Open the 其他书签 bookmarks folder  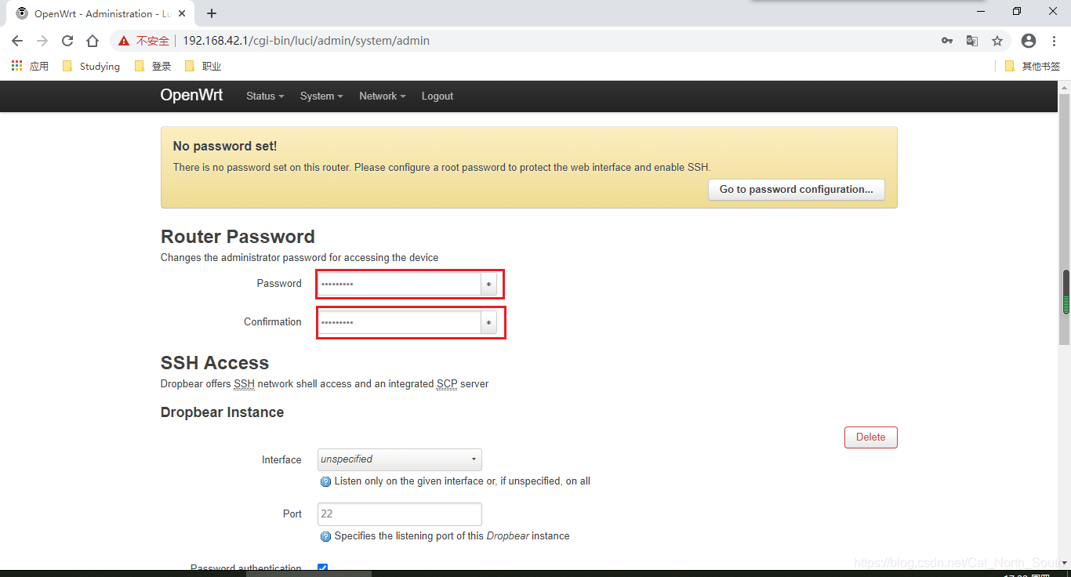1032,66
